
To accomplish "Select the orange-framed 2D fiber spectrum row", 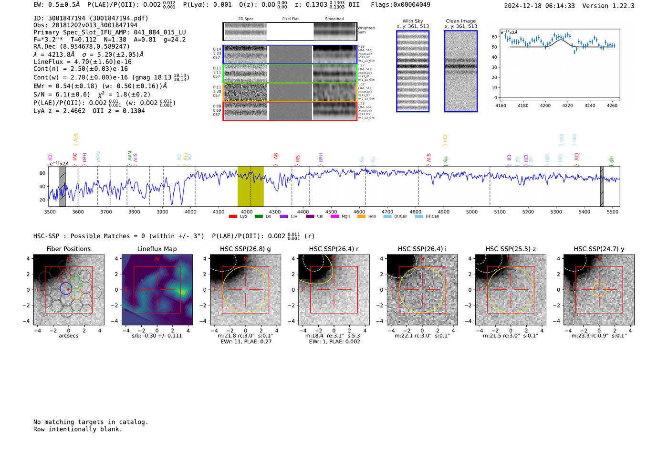I will (x=290, y=92).
